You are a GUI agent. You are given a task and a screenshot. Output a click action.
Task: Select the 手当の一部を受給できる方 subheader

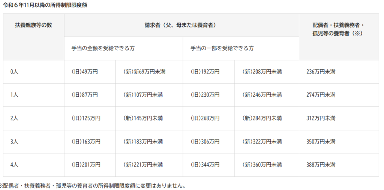click(222, 48)
